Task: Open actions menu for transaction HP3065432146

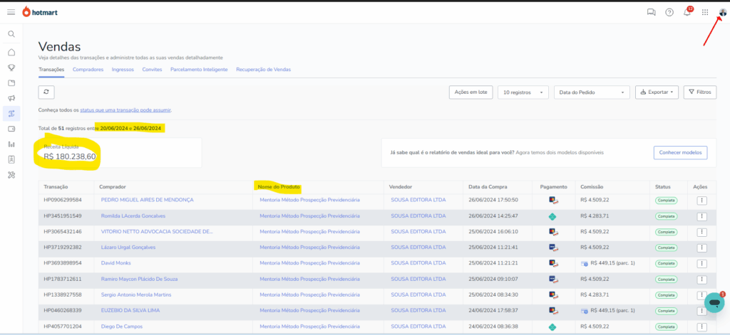Action: click(x=702, y=232)
